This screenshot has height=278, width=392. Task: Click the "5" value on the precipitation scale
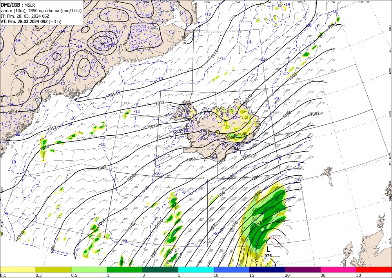180,275
